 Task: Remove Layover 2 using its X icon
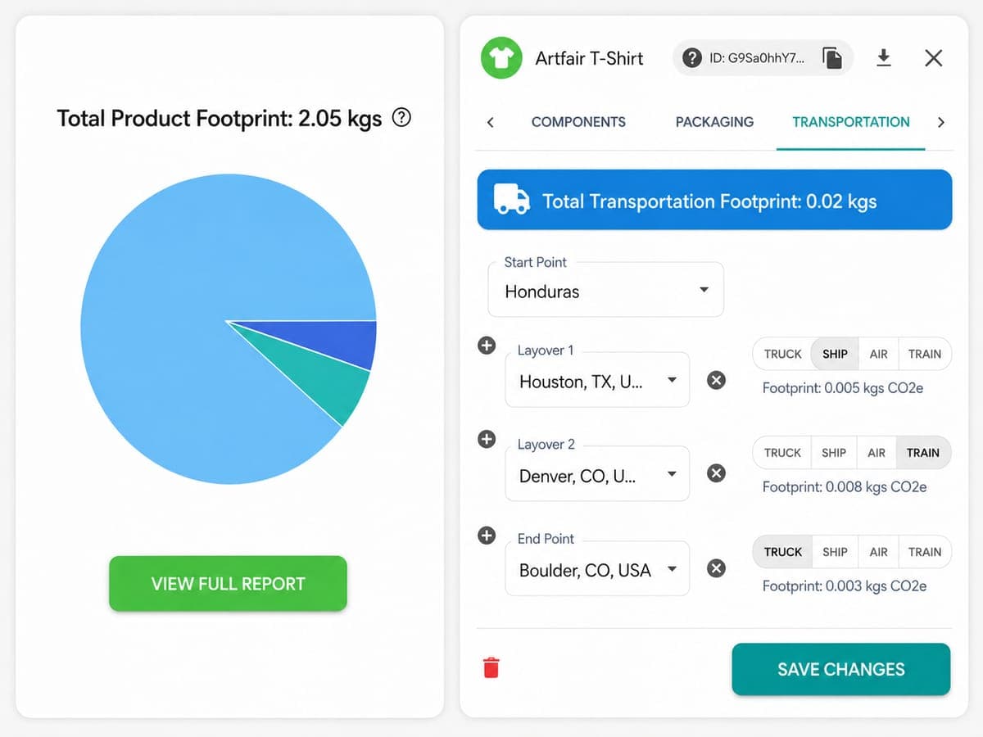(716, 474)
